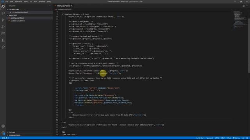This screenshot has height=140, width=250.
Task: Open Run and Debug view
Action: (3, 27)
